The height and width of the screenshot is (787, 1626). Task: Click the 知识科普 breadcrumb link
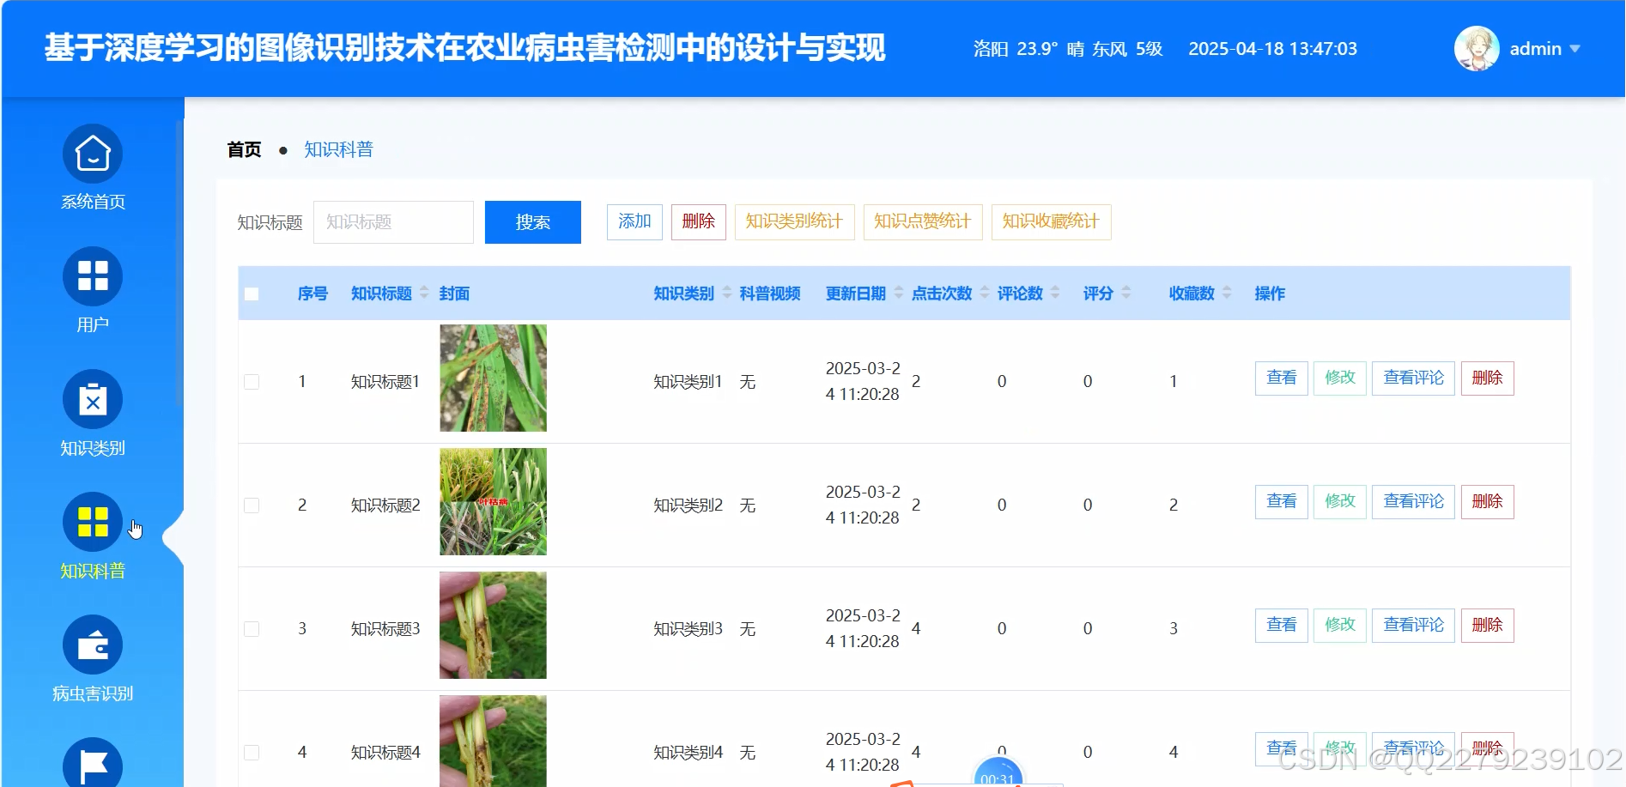point(338,149)
